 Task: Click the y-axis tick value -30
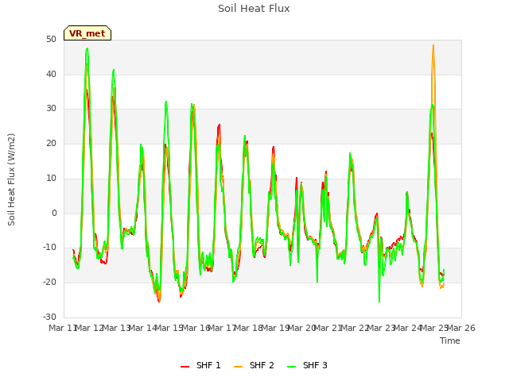[49, 317]
